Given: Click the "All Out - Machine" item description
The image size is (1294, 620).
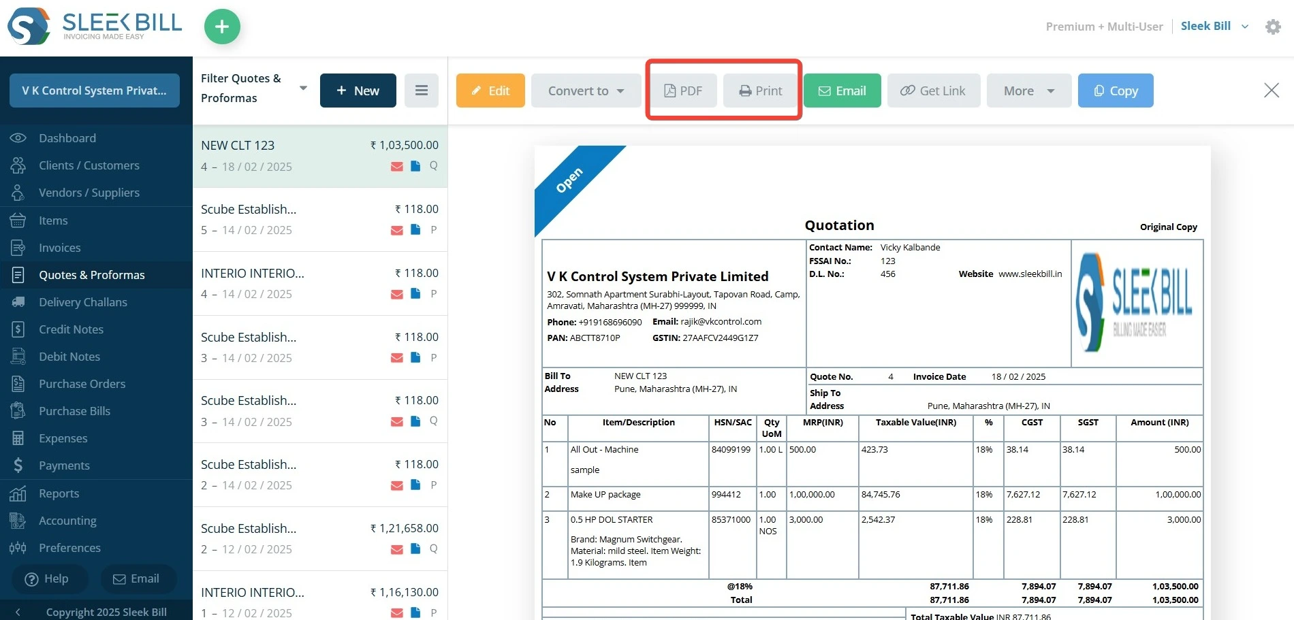Looking at the screenshot, I should (x=605, y=450).
